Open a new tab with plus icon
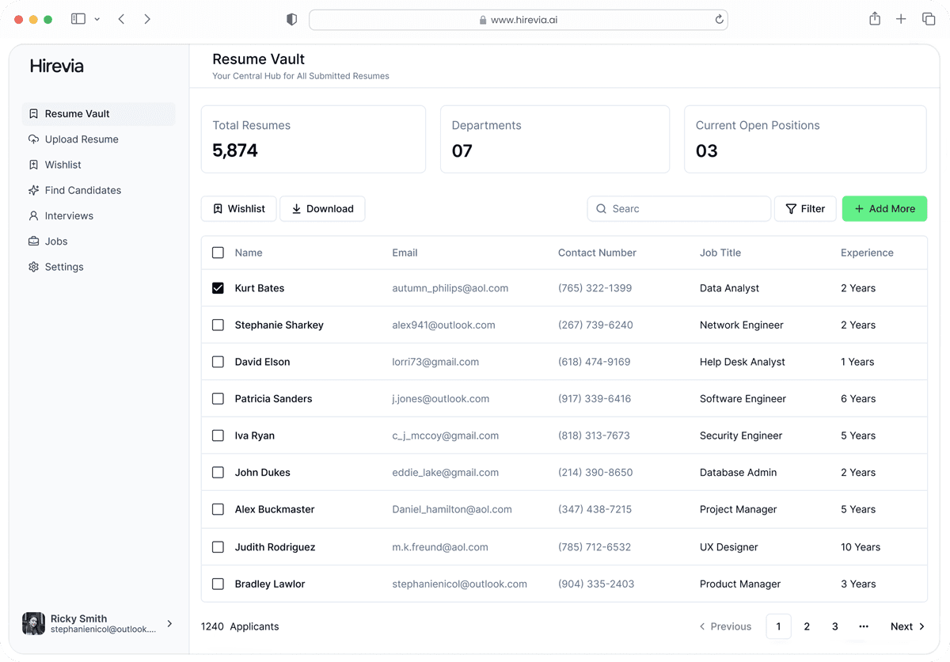 (x=901, y=19)
